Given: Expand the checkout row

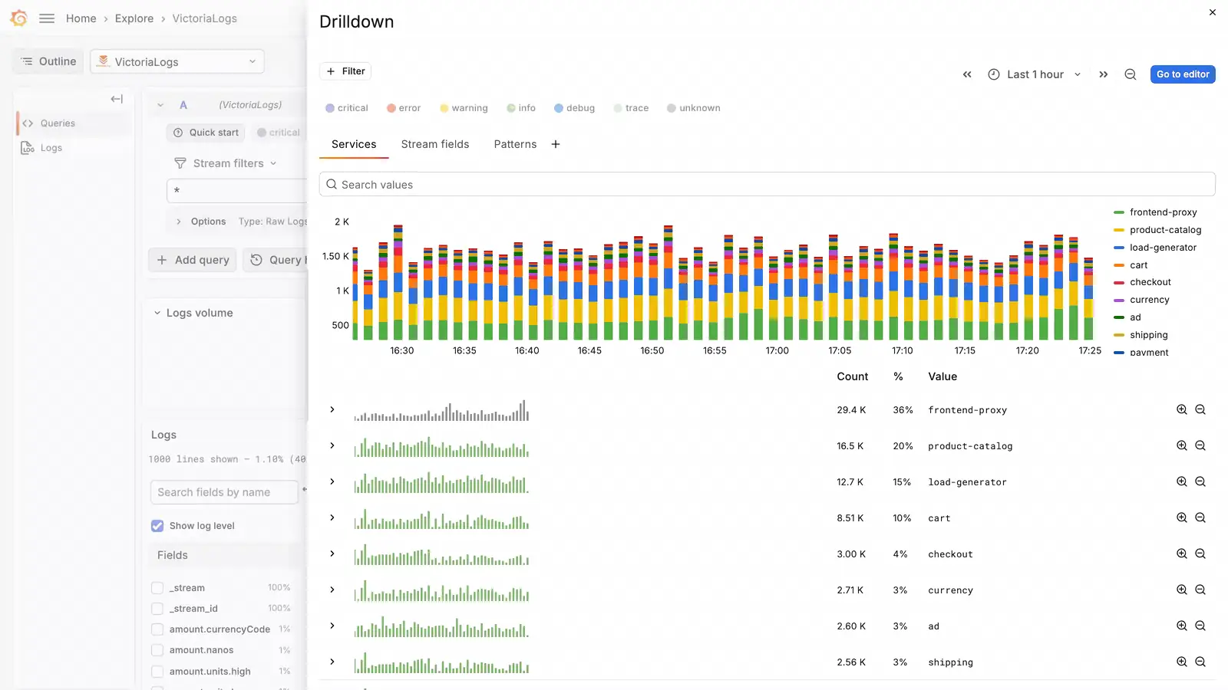Looking at the screenshot, I should click(x=332, y=554).
